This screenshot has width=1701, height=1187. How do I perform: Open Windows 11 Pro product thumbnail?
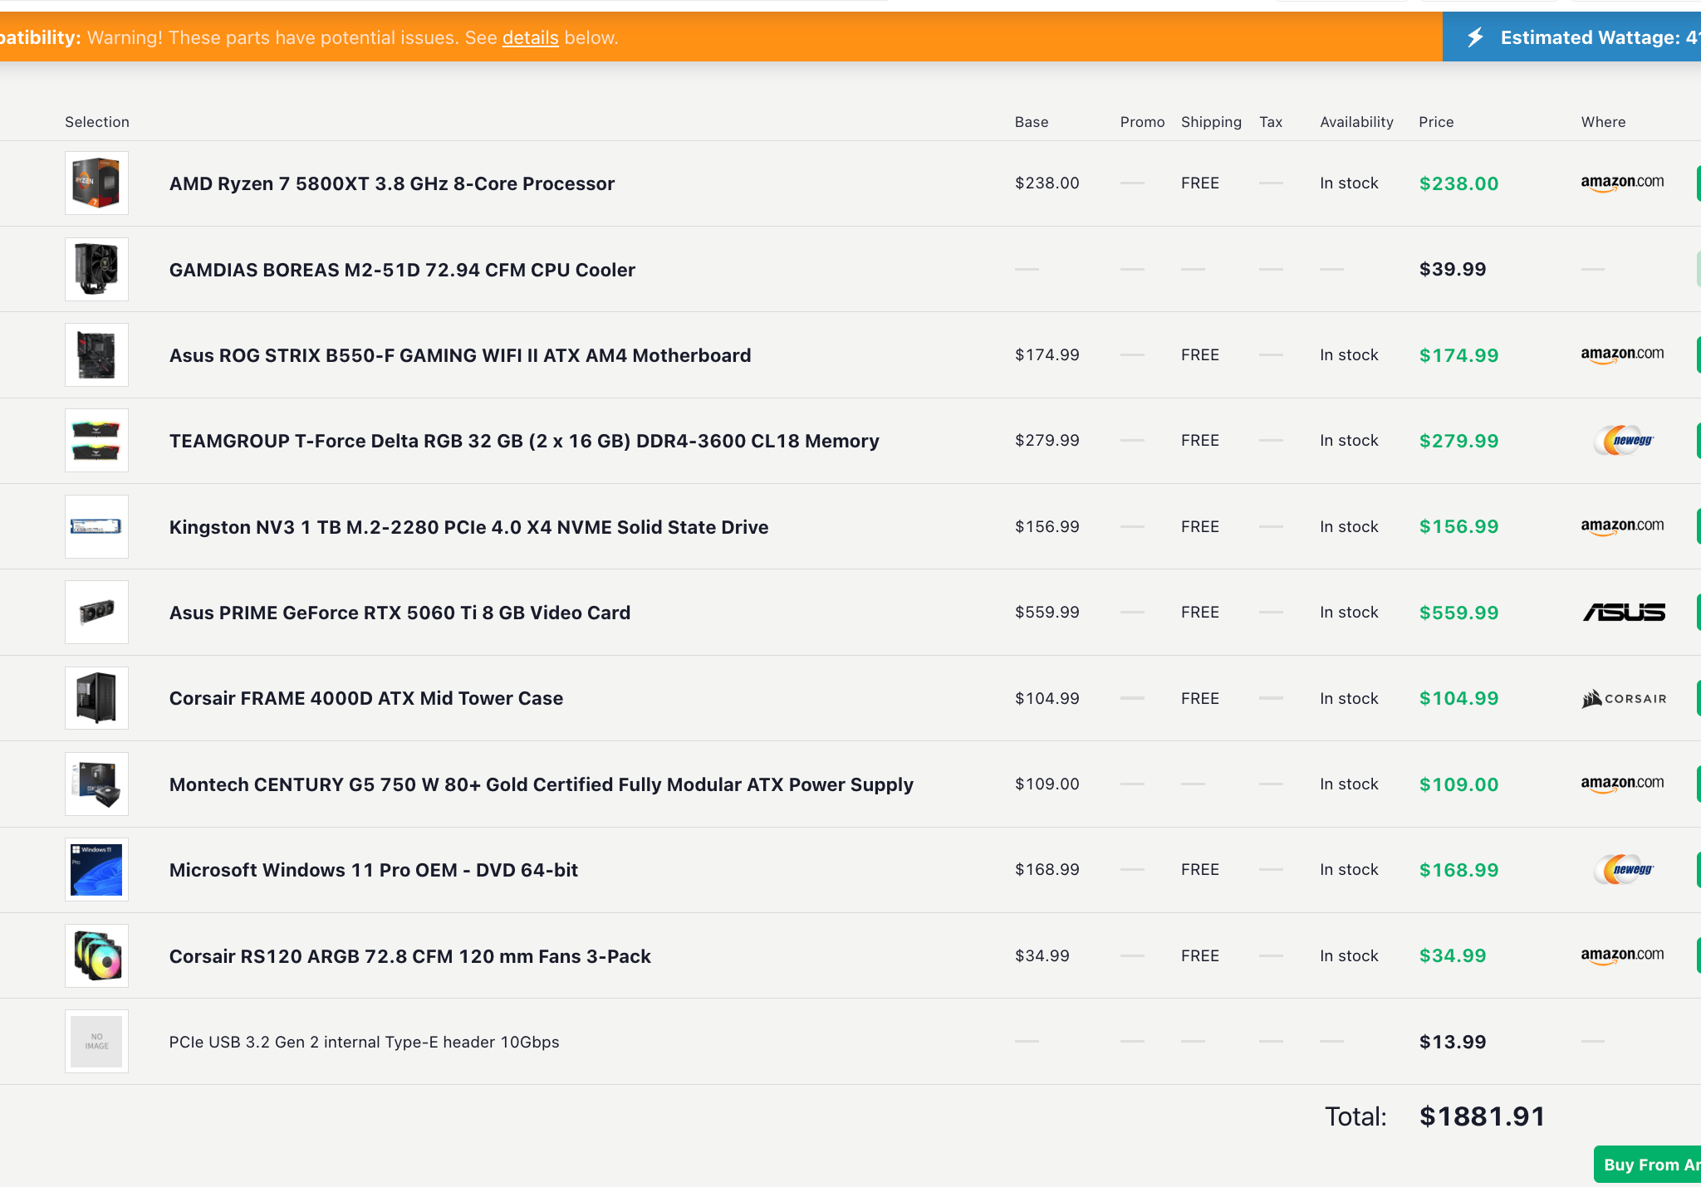tap(97, 870)
